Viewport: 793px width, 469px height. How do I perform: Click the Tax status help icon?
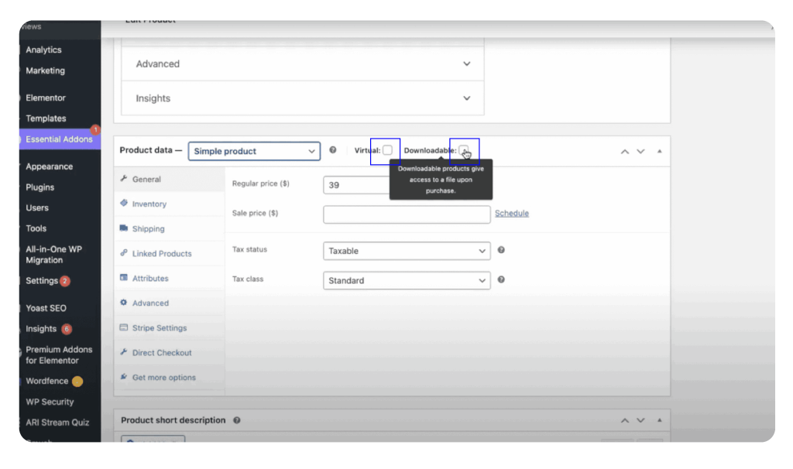tap(501, 250)
